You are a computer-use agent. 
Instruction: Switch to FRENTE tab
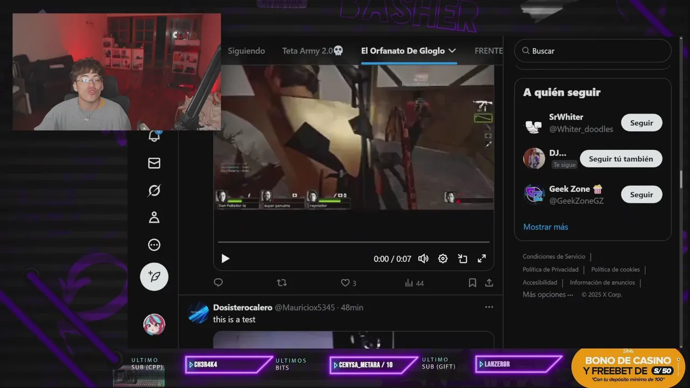coord(488,51)
